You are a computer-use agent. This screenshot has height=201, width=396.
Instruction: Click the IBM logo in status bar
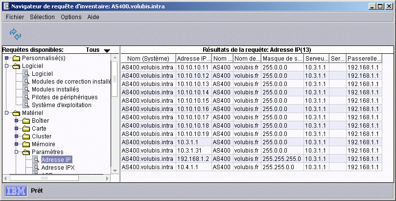pos(16,191)
